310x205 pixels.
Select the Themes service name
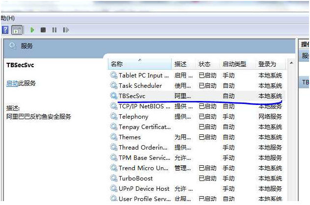(x=129, y=137)
